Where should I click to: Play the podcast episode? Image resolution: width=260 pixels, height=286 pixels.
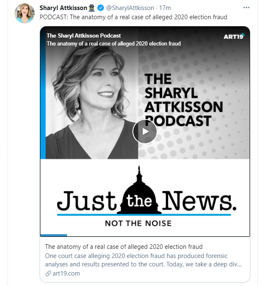click(145, 132)
